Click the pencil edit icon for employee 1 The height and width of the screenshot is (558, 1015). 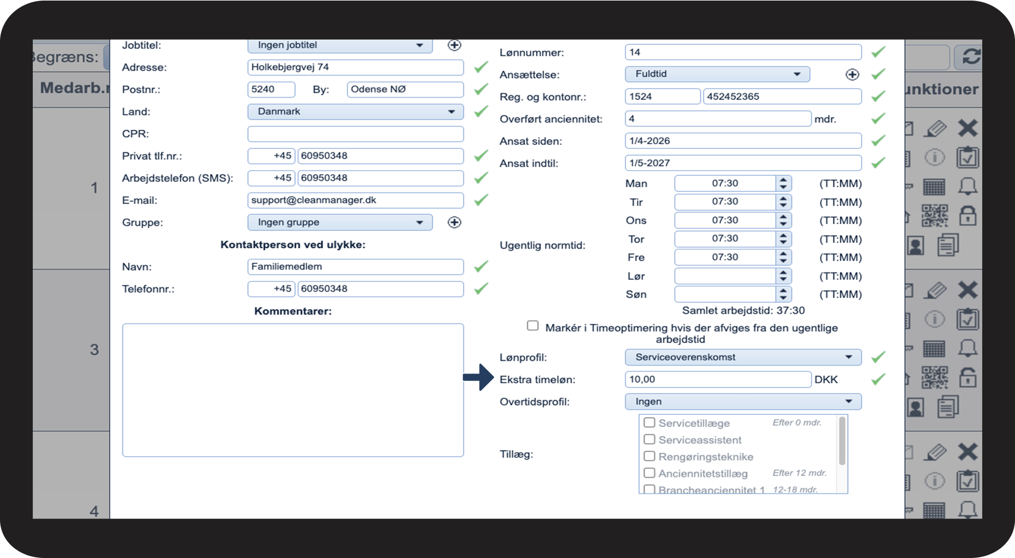tap(935, 128)
